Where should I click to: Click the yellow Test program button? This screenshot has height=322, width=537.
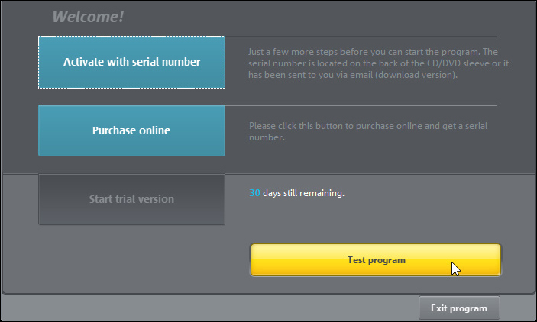[x=376, y=260]
